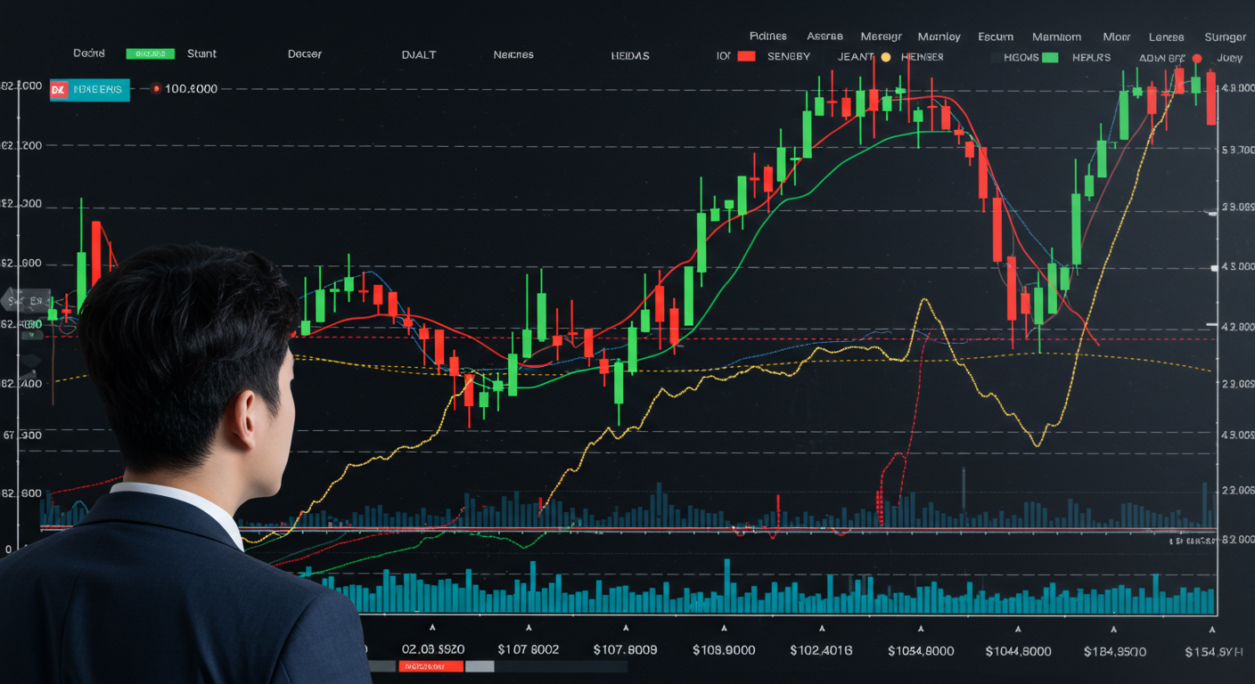Image resolution: width=1255 pixels, height=684 pixels.
Task: Open the Murnley menu
Action: pos(939,37)
